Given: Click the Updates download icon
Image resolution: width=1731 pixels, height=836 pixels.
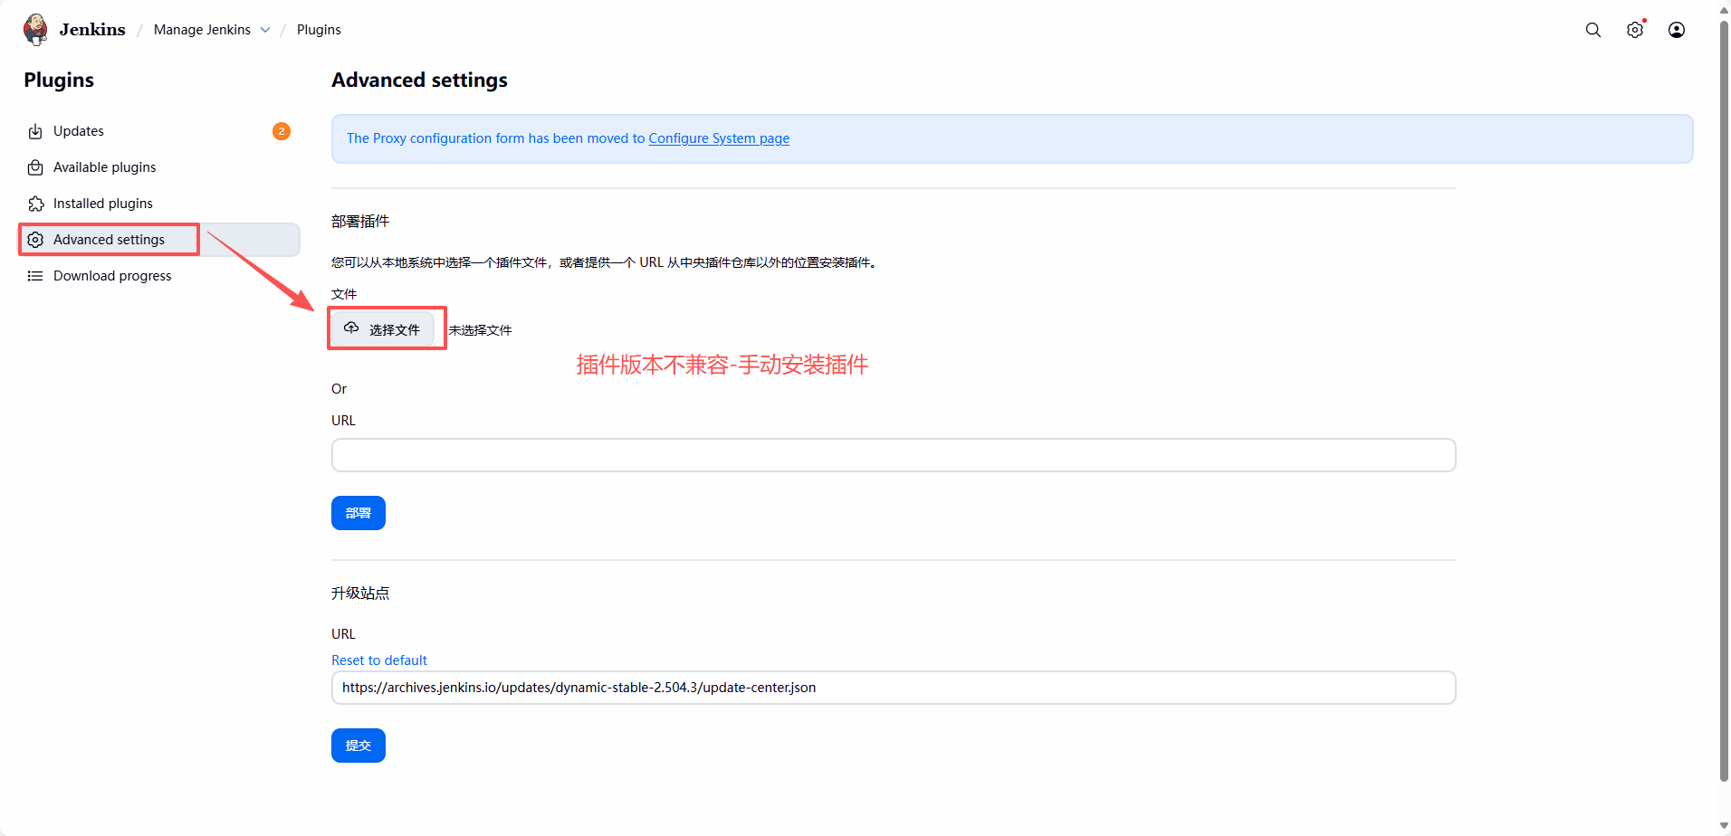Looking at the screenshot, I should pyautogui.click(x=35, y=131).
